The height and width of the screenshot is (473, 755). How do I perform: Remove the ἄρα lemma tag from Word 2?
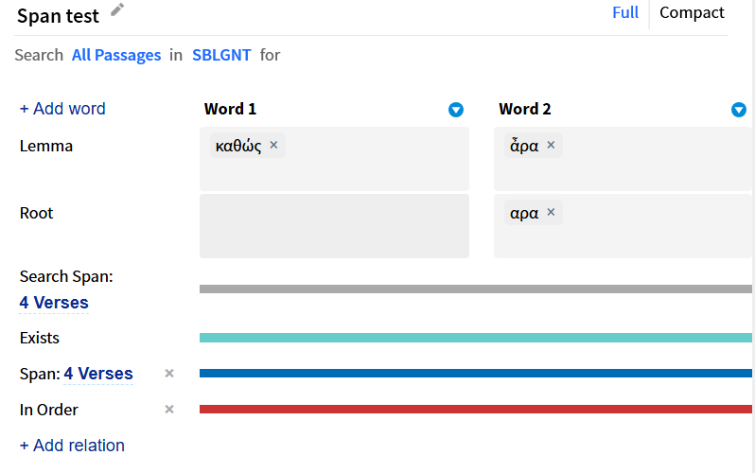pos(551,145)
